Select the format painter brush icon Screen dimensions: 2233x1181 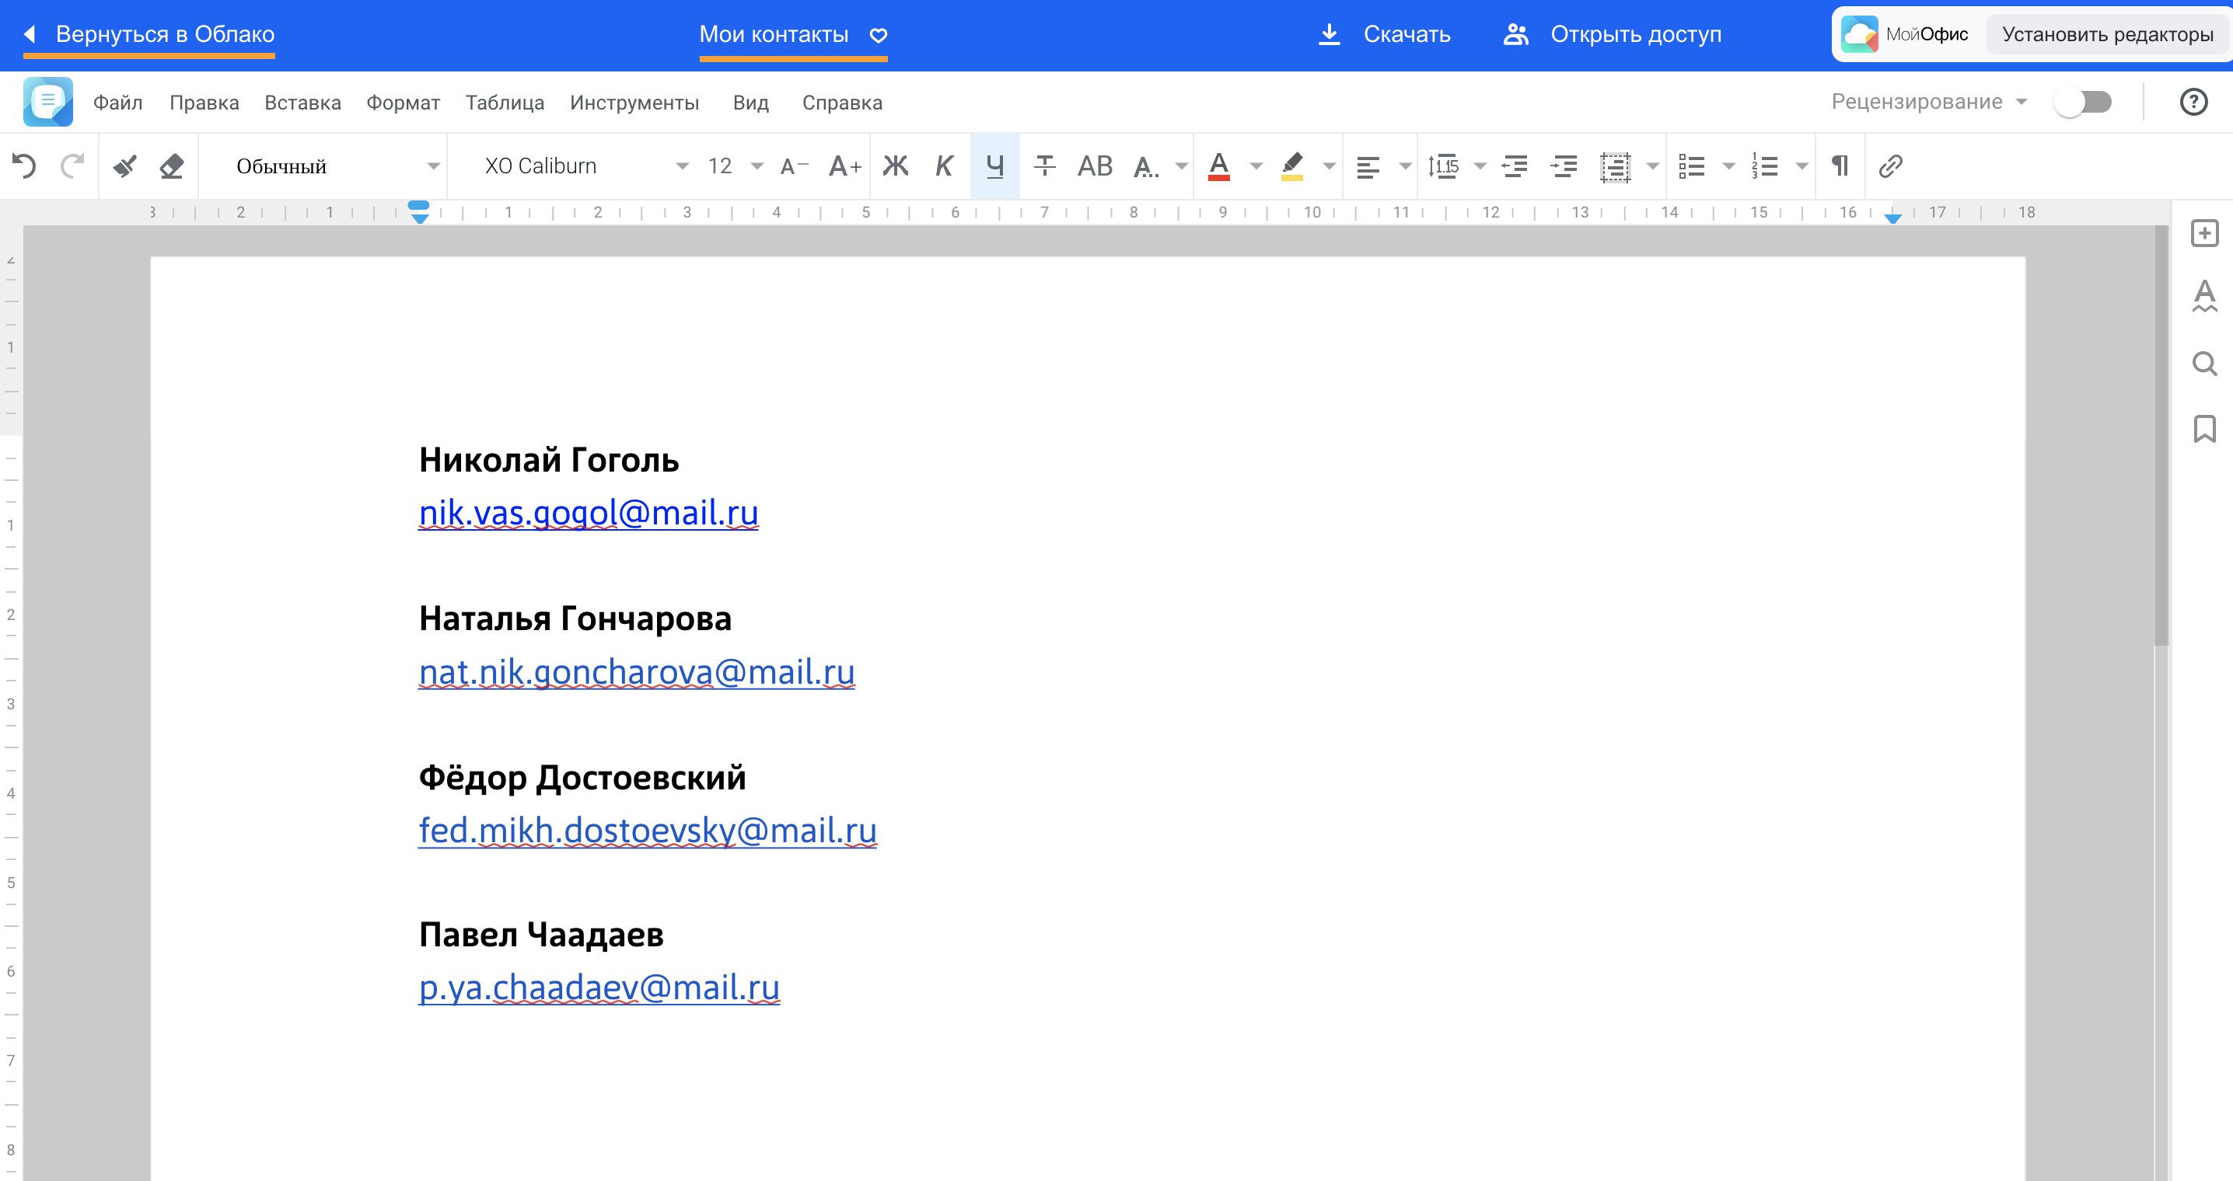[125, 165]
